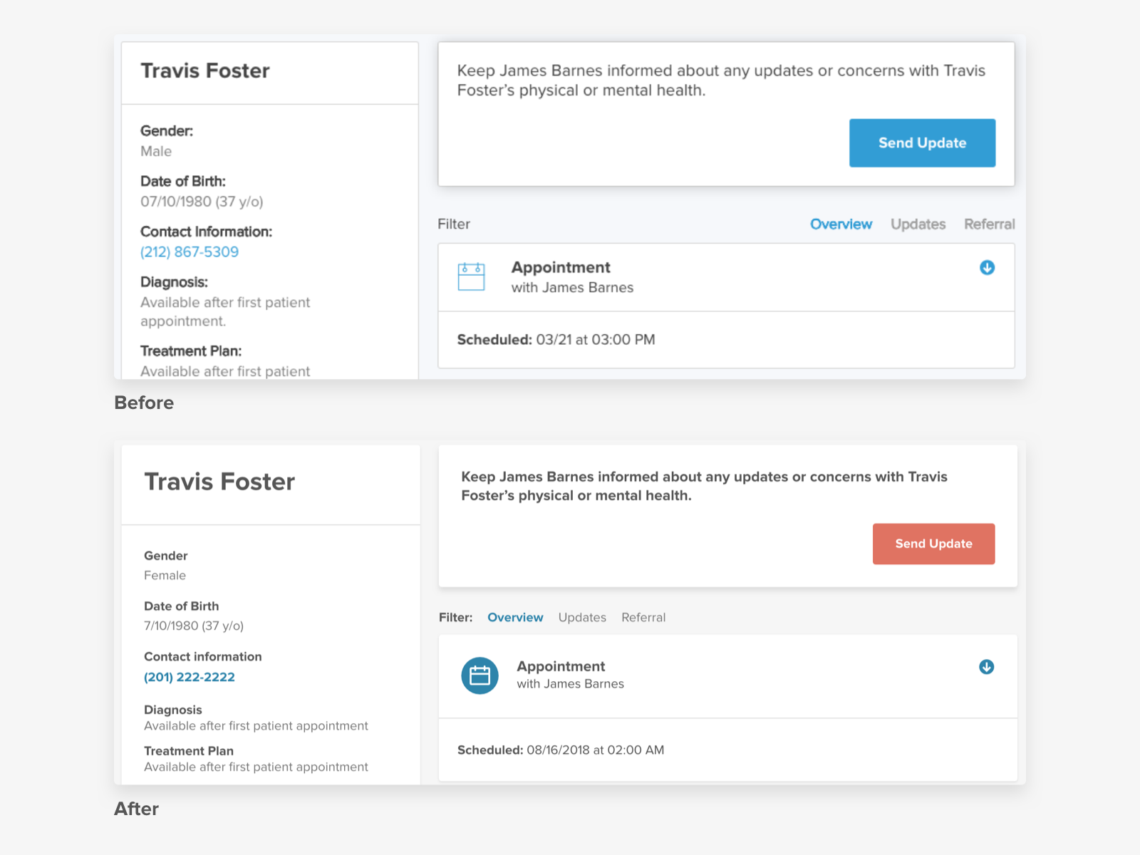Click Travis Foster name in After card
This screenshot has height=855, width=1140.
coord(219,482)
